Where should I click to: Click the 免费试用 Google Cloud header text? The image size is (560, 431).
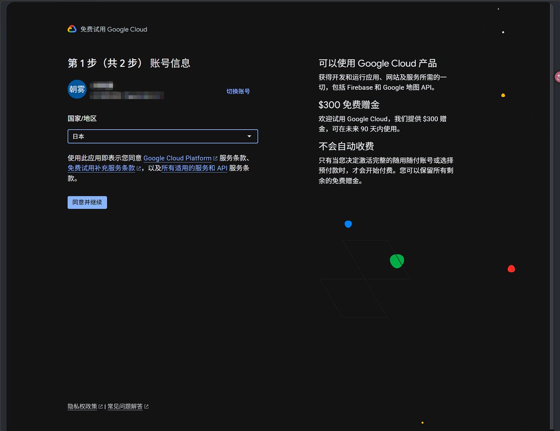tap(113, 29)
